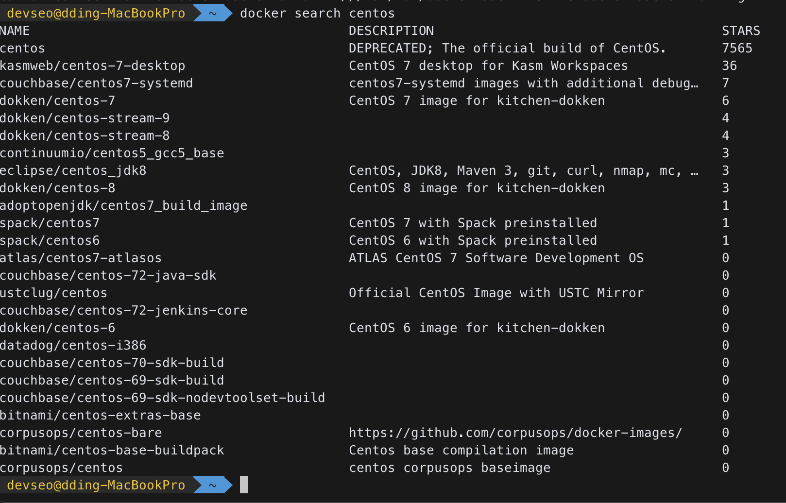
Task: Click 'Official CentOS Image with USTC Mirror' description
Action: pos(496,293)
